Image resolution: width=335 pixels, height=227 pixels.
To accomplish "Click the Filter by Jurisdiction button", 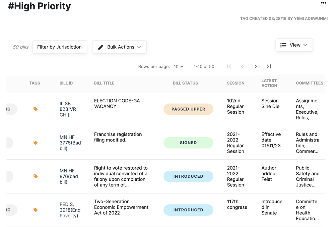I will (x=59, y=47).
